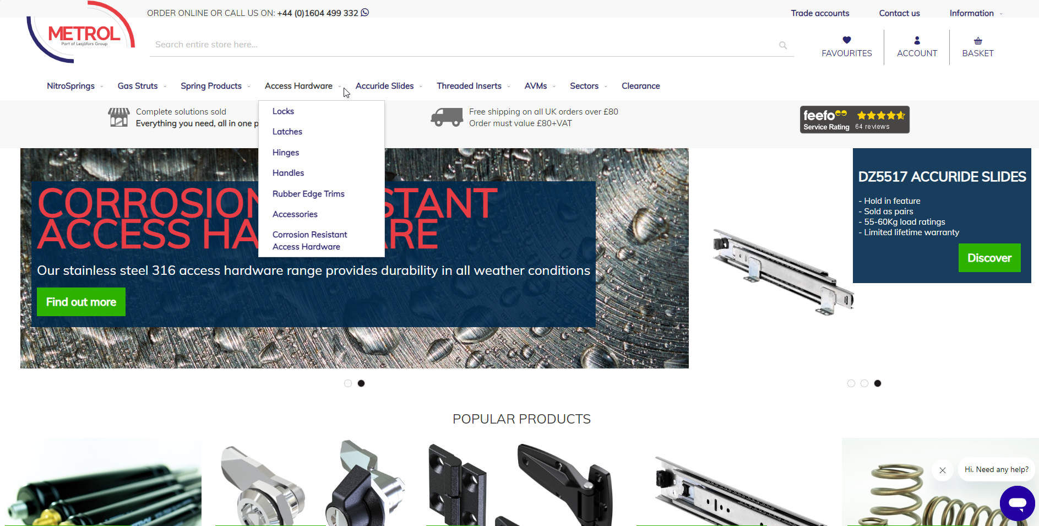Expand the Accuride Slides menu
Viewport: 1039px width, 526px height.
[389, 86]
